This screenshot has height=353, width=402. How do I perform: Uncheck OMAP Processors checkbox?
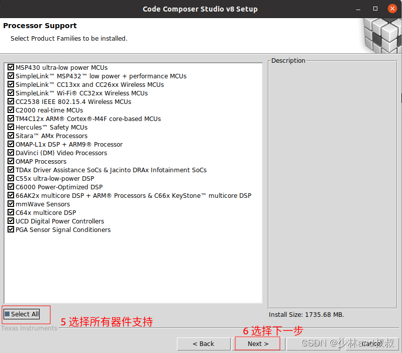point(11,161)
